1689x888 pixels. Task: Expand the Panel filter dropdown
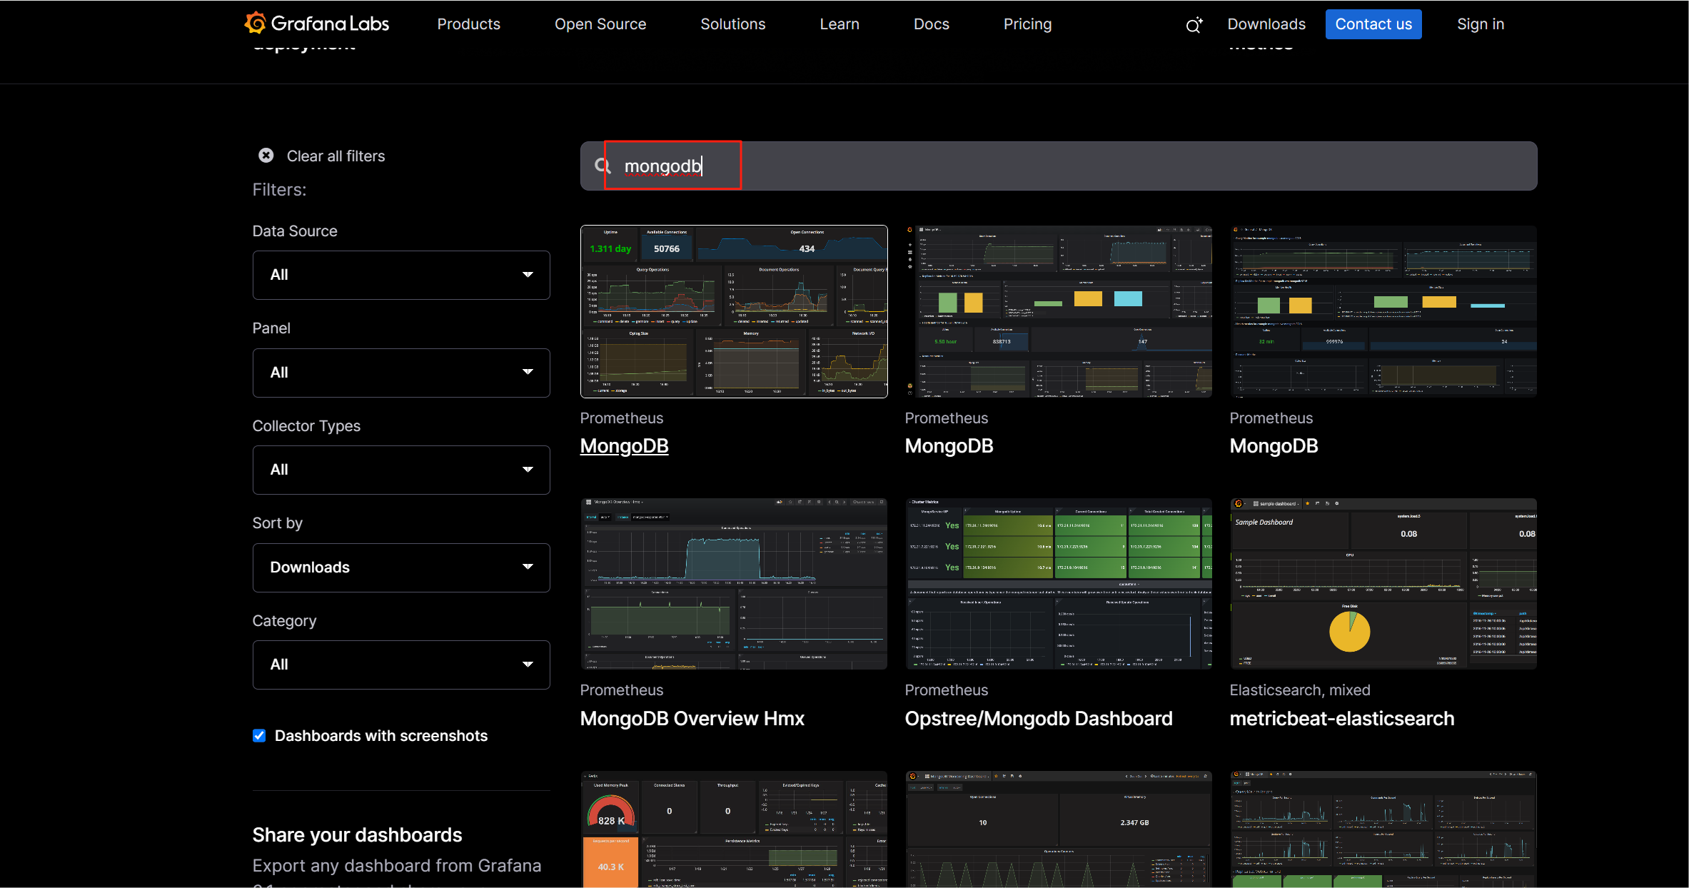[x=401, y=373]
